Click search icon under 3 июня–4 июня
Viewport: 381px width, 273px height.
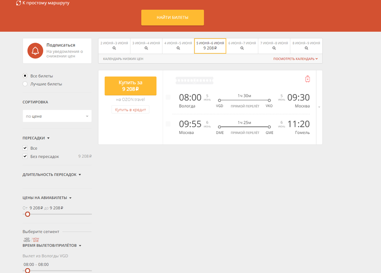pyautogui.click(x=146, y=48)
